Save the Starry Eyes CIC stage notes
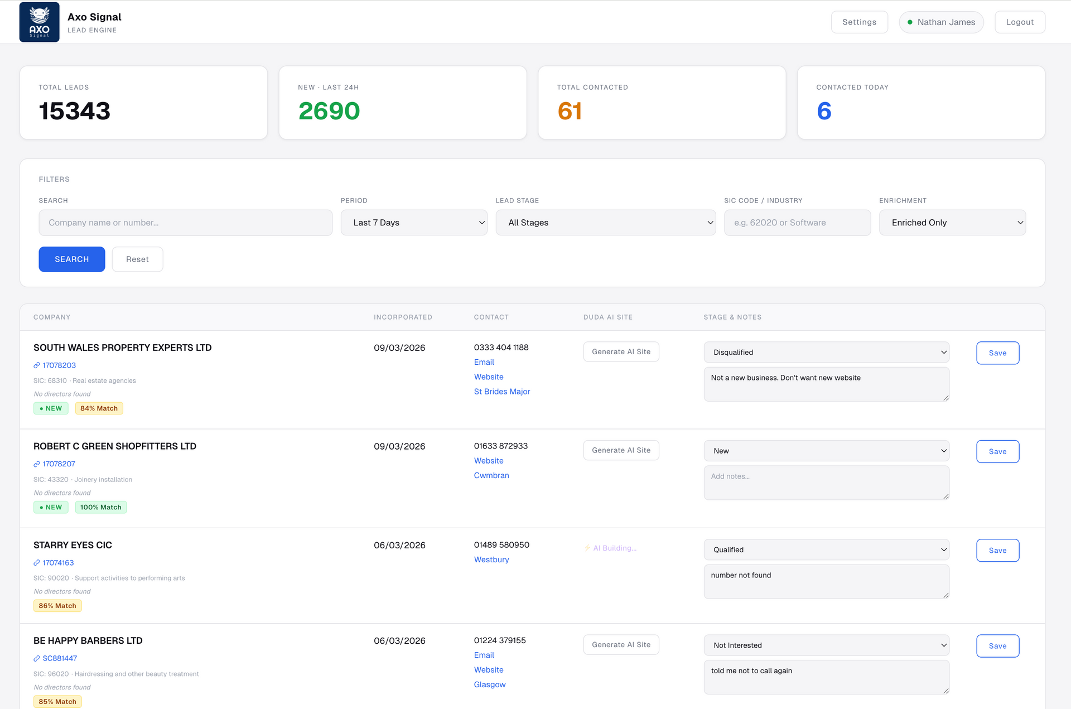This screenshot has width=1071, height=709. (997, 550)
